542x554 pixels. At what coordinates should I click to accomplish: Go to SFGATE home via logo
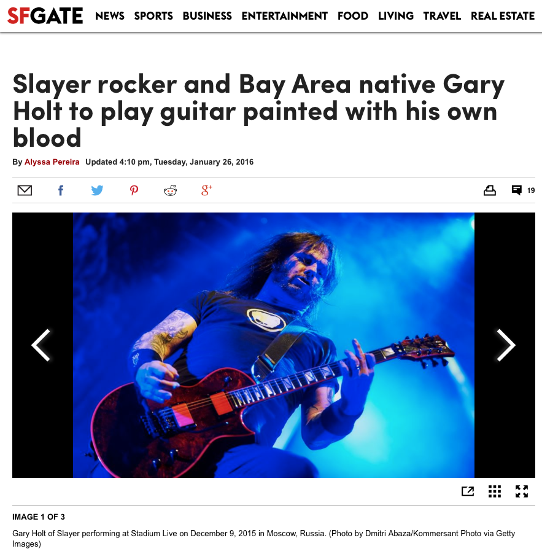(45, 16)
